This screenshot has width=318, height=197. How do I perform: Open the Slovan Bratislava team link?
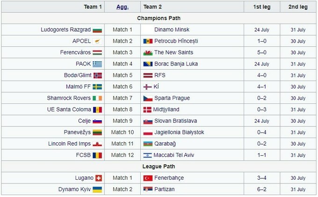tap(177, 121)
